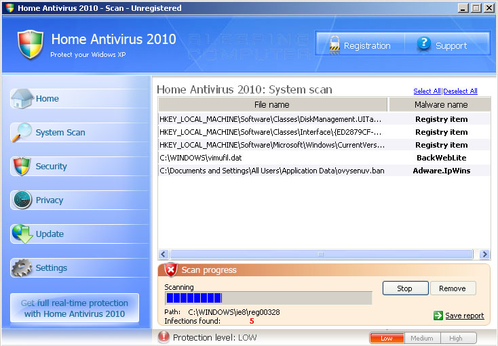Click the horizontal scrollbar left arrow

pyautogui.click(x=164, y=254)
